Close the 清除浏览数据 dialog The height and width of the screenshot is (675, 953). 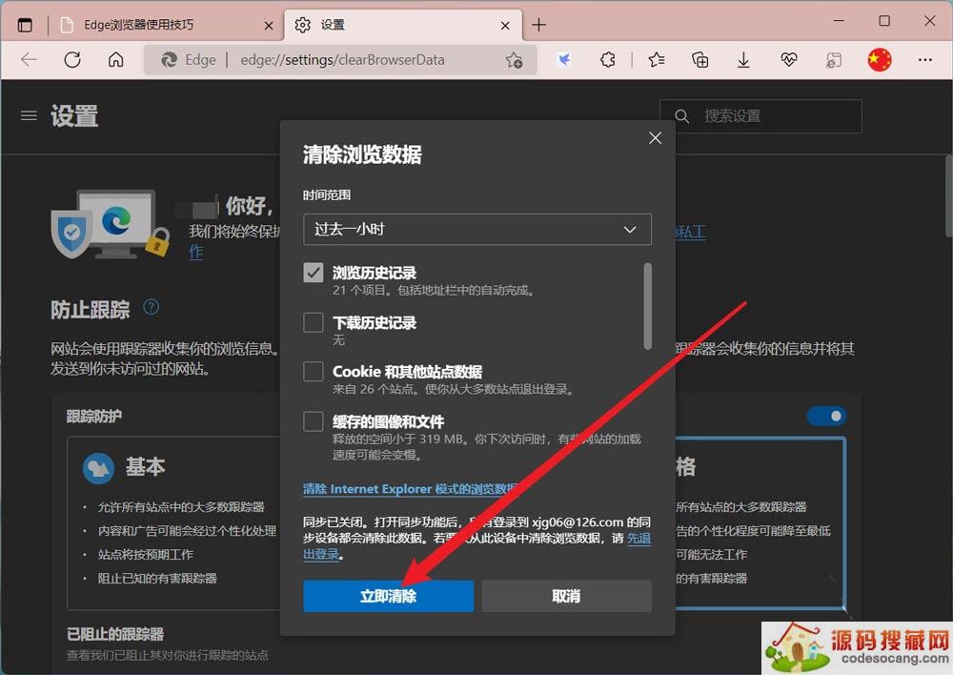coord(655,138)
